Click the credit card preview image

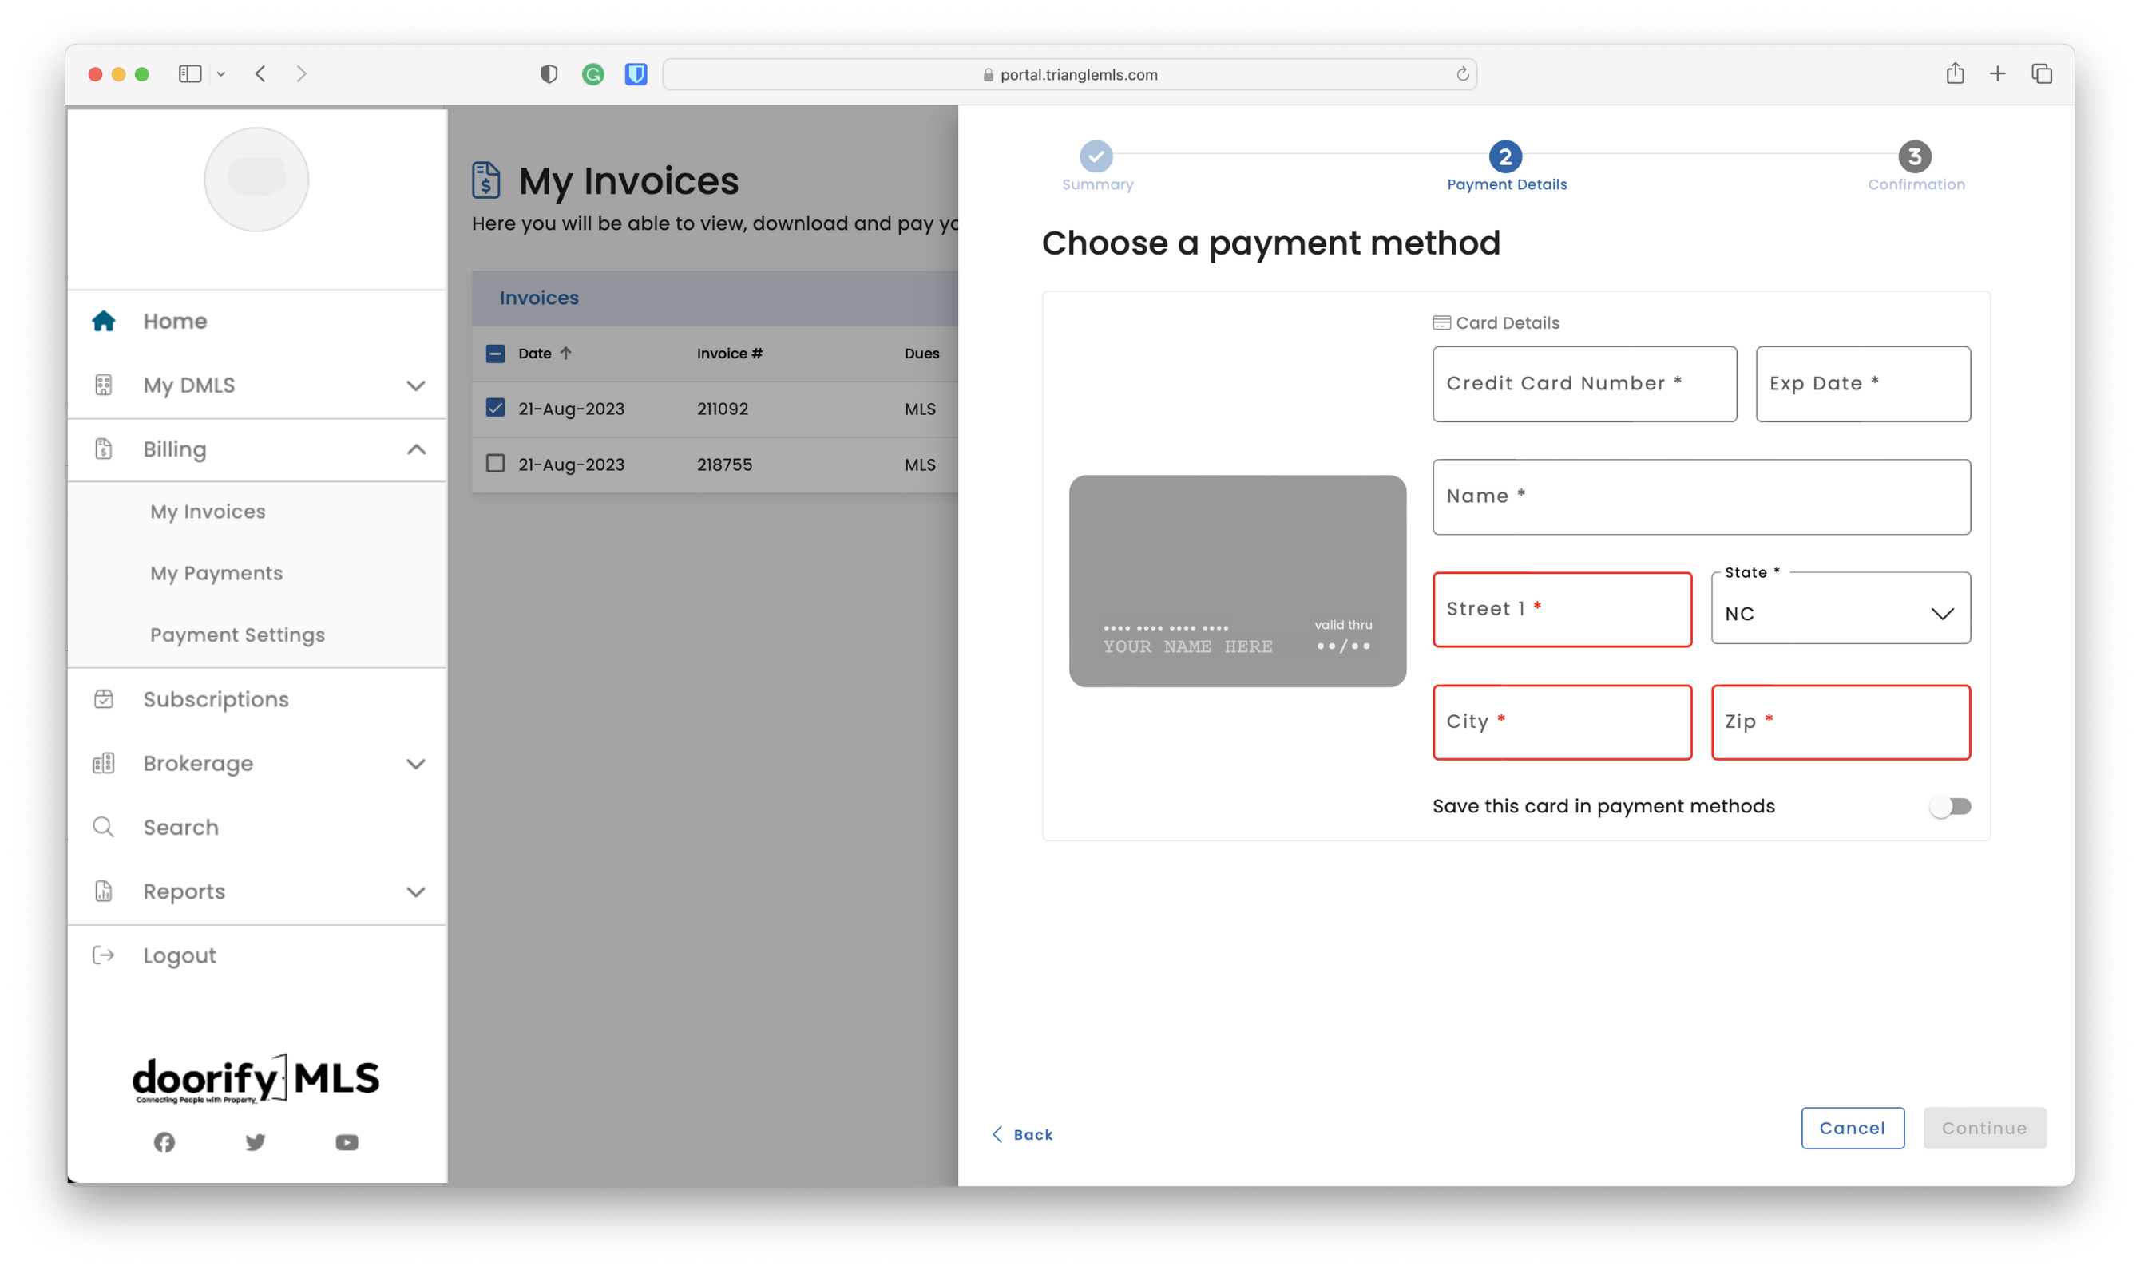(1238, 581)
